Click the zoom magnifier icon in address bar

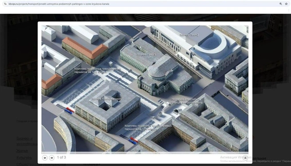281,4
